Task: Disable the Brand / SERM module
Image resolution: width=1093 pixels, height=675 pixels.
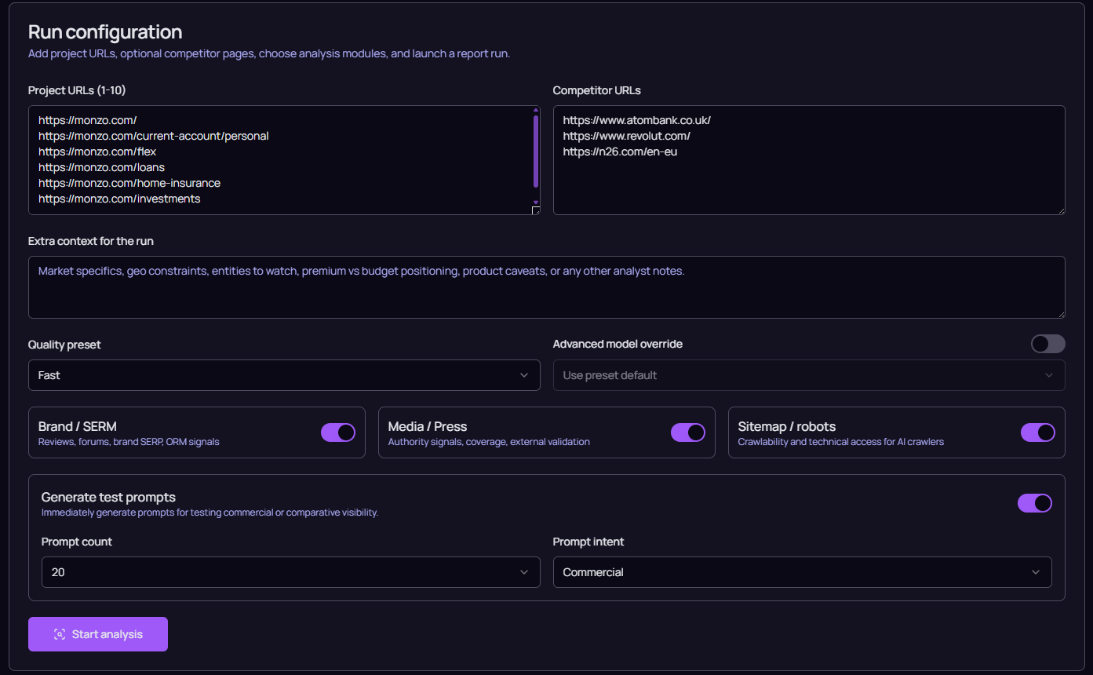Action: pyautogui.click(x=338, y=432)
